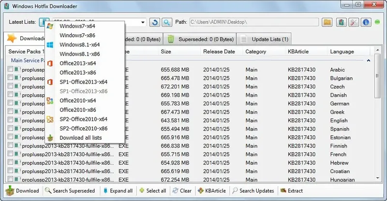Choose Windows8.1-x86 menu entry
This screenshot has height=201, width=387.
80,54
